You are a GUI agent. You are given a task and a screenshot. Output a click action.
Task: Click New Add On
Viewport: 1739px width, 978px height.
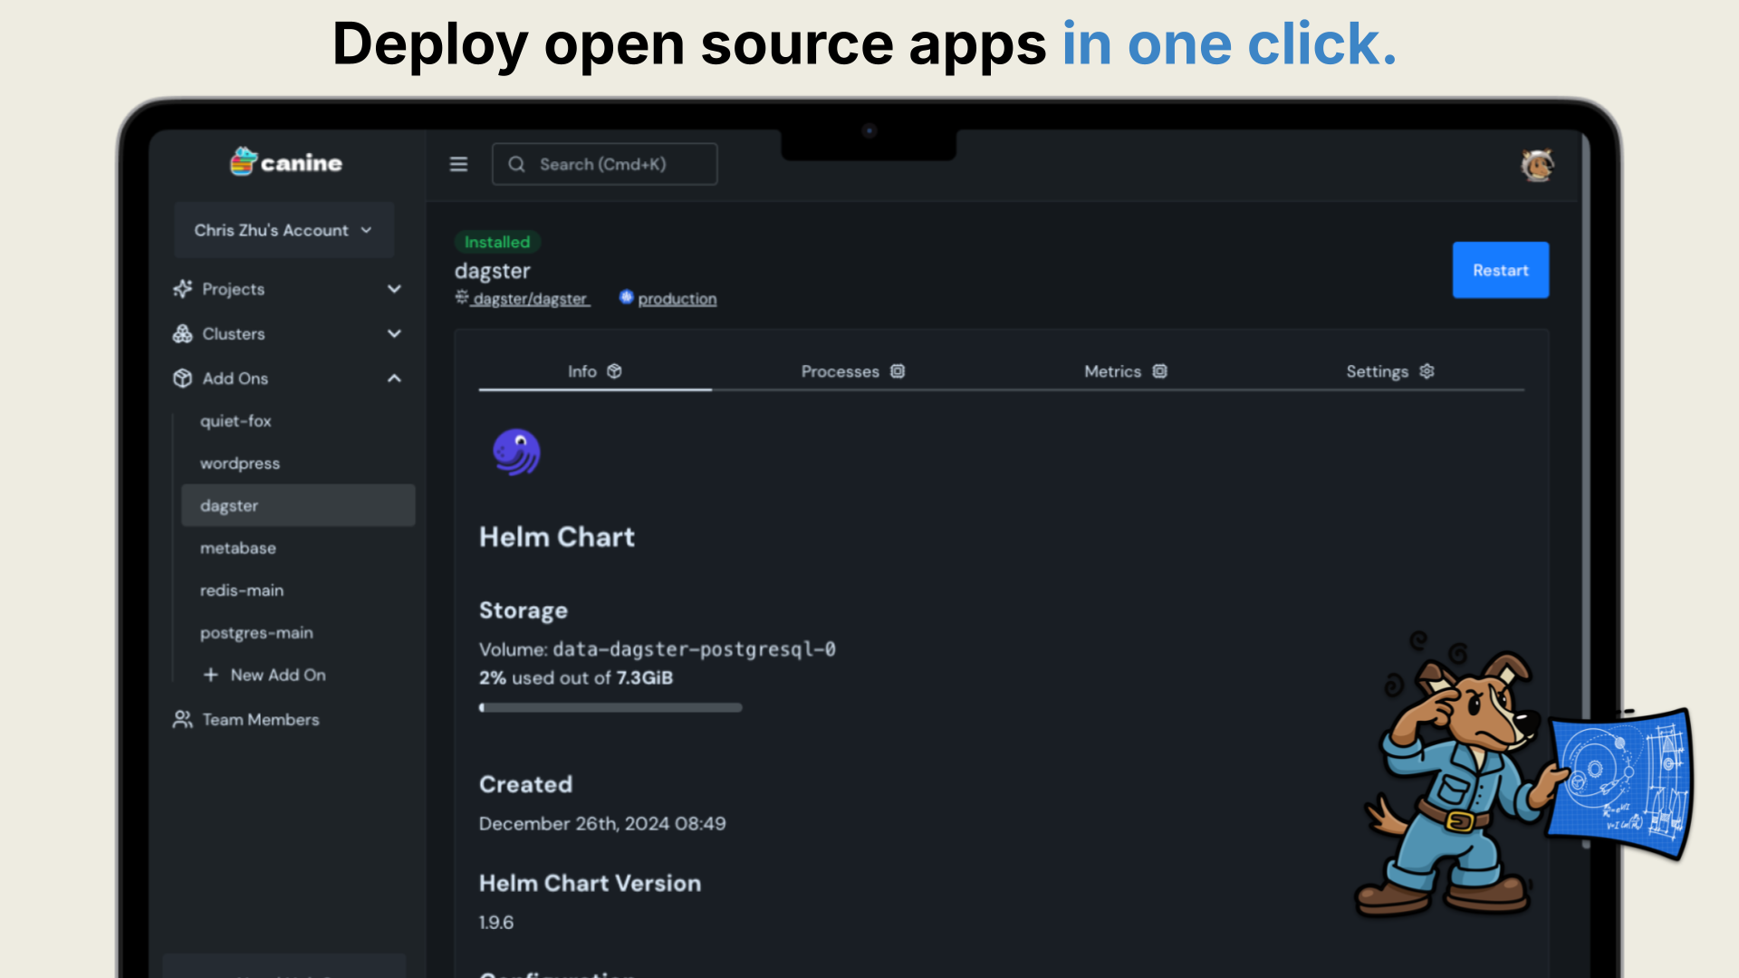[264, 675]
